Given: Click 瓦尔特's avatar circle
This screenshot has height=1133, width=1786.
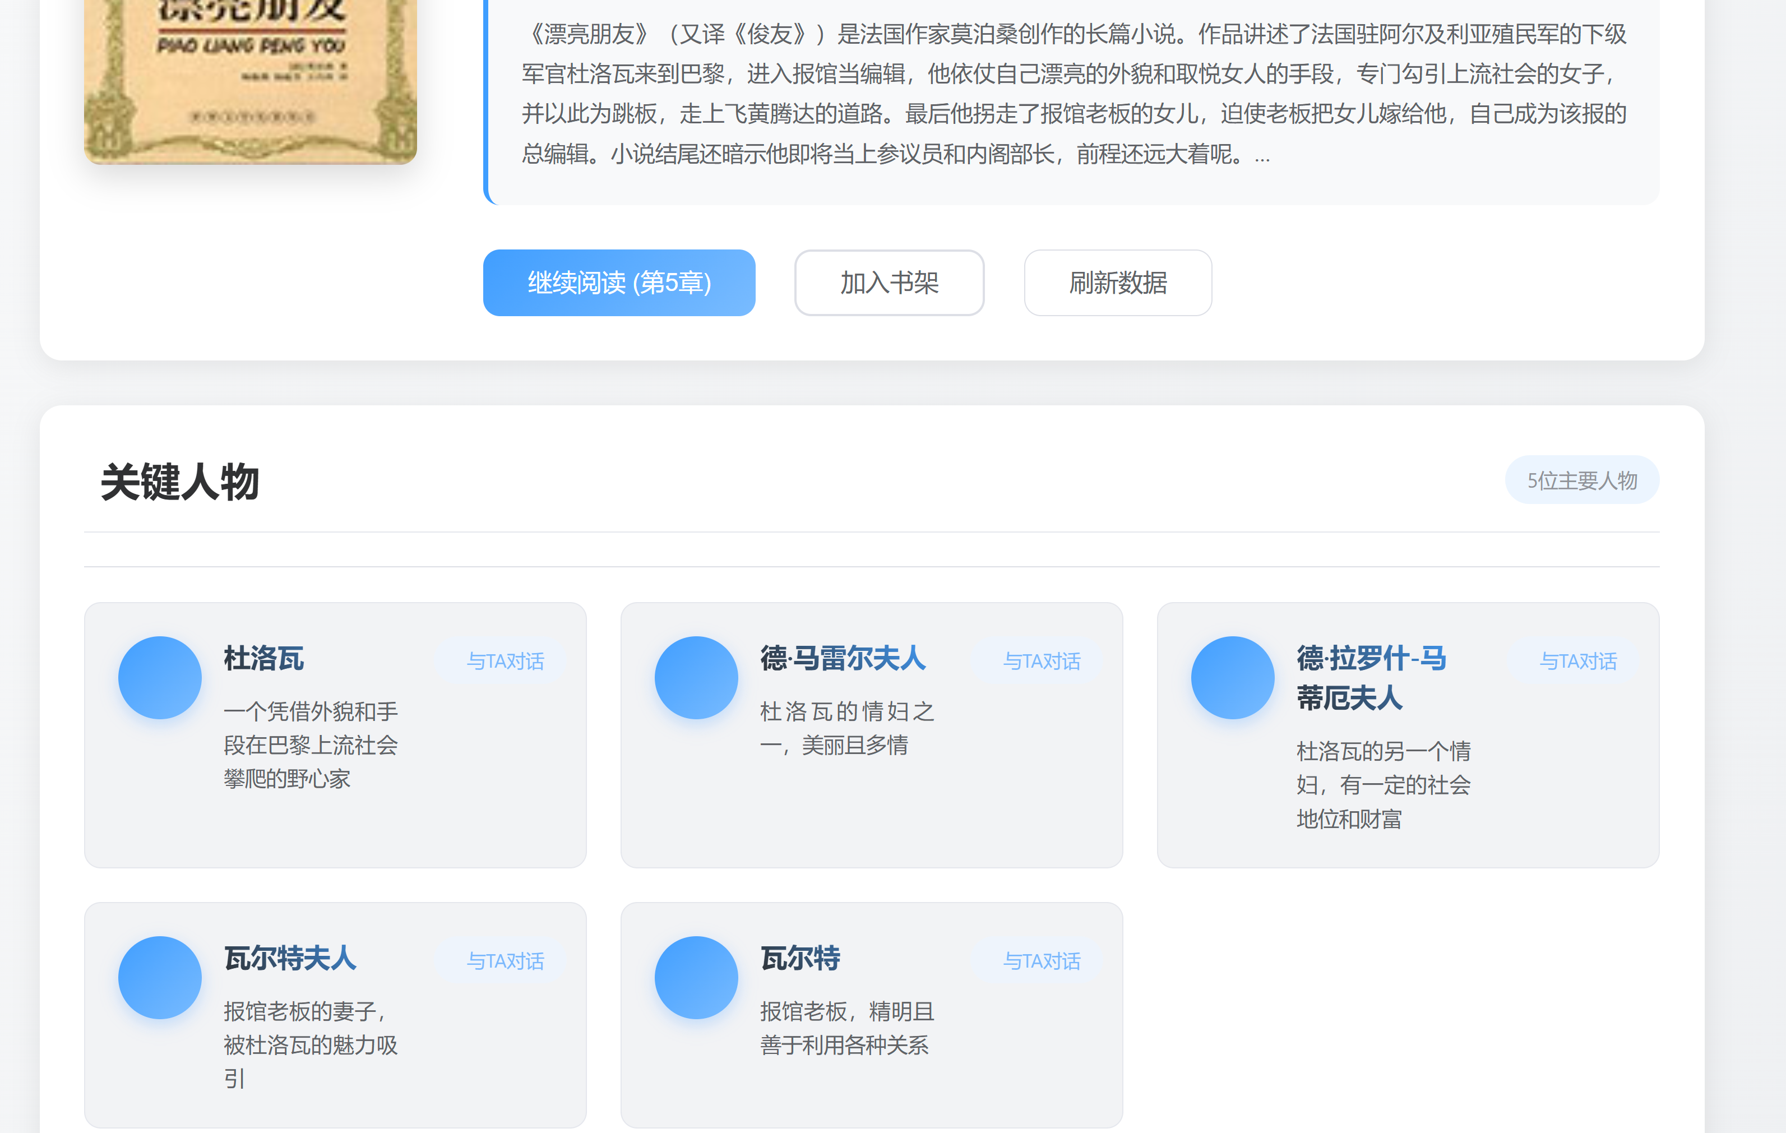Looking at the screenshot, I should 696,977.
